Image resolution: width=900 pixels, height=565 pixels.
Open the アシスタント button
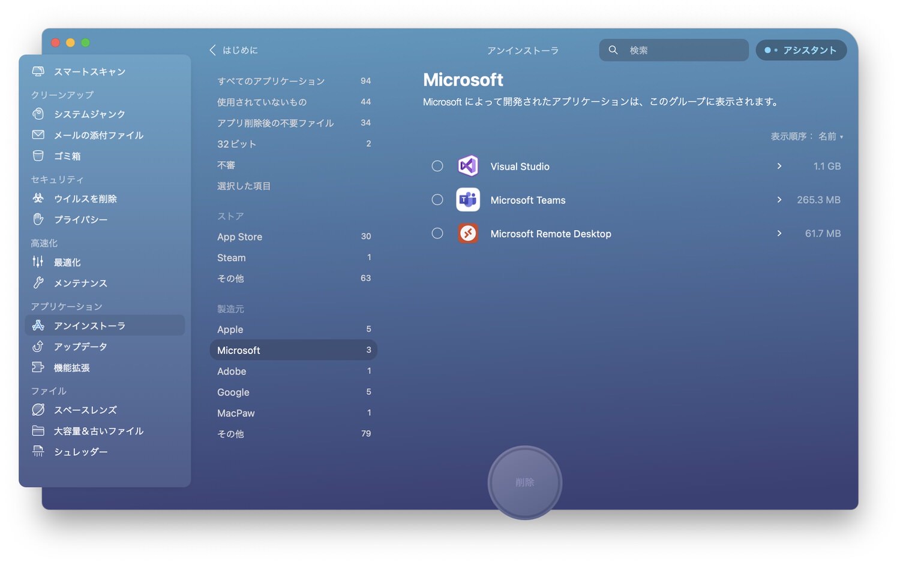801,50
